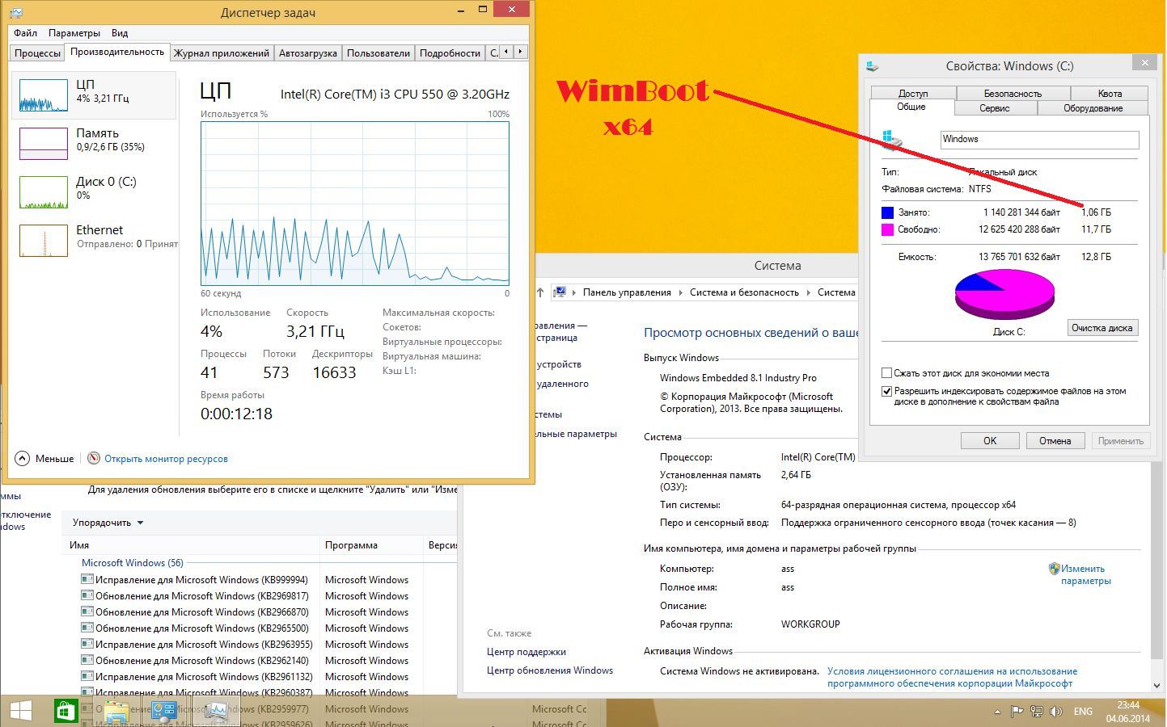This screenshot has height=727, width=1167.
Task: Uncheck Разрешить индексировать содержимое файлов checkbox
Action: pos(886,391)
